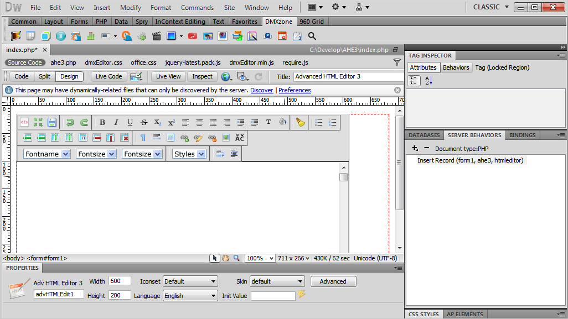Toggle Italic formatting in the editor
Screen dimensions: 568x319
(116, 123)
